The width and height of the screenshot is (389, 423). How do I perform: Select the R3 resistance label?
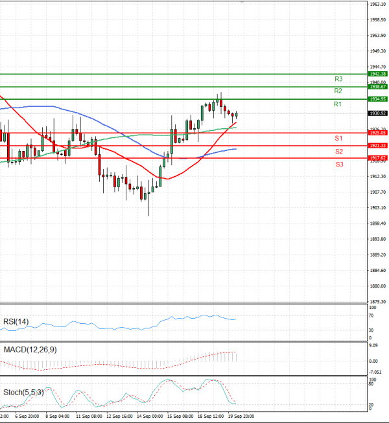point(338,79)
